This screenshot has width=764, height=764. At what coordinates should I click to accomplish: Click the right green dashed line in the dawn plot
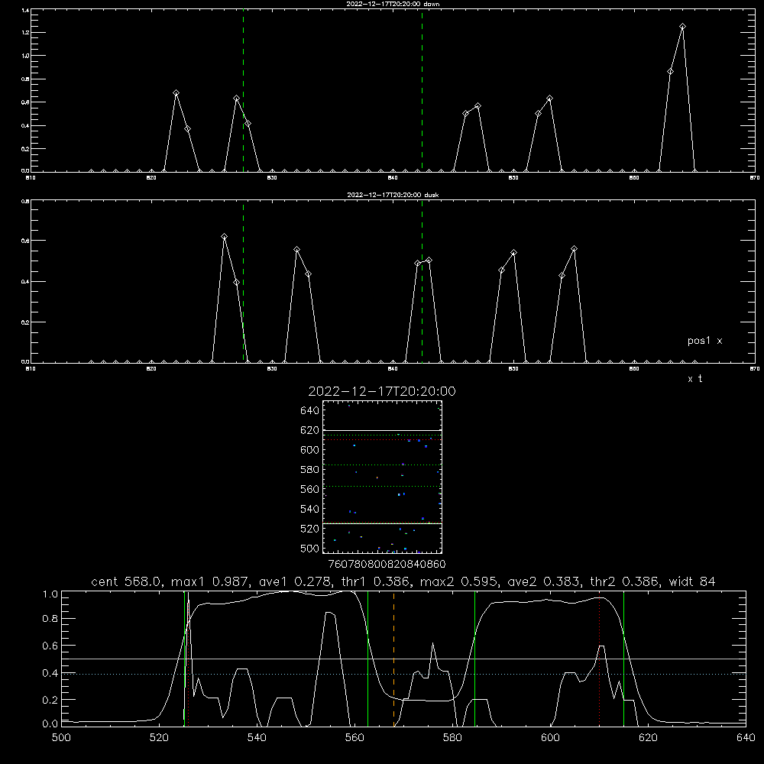pyautogui.click(x=422, y=91)
